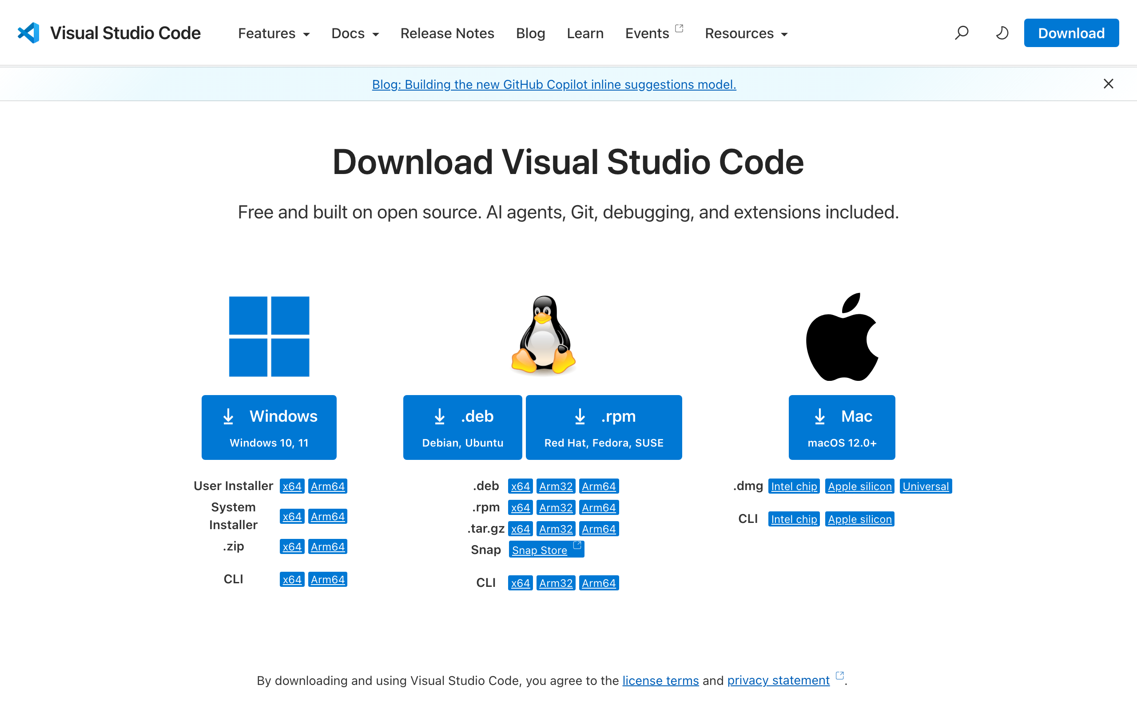
Task: Open the privacy statement link
Action: [779, 680]
